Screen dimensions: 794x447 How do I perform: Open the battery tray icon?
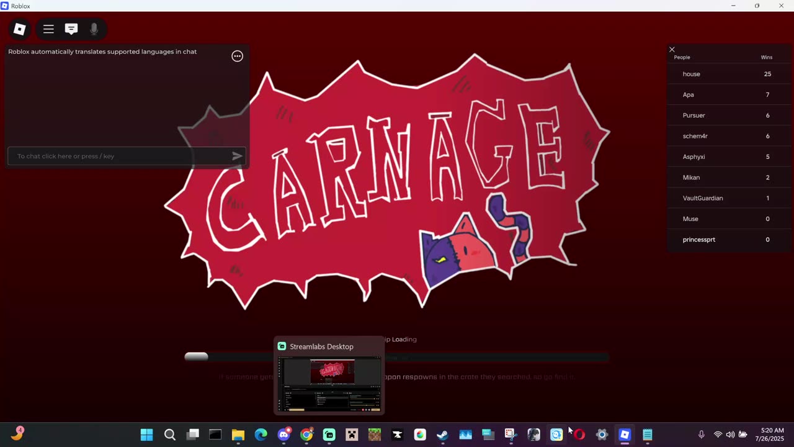point(743,435)
